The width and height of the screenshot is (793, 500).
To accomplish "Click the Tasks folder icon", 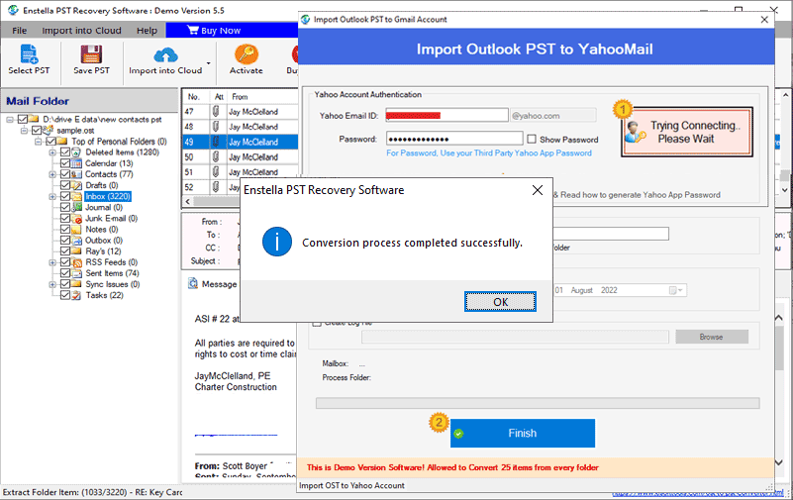I will [76, 295].
